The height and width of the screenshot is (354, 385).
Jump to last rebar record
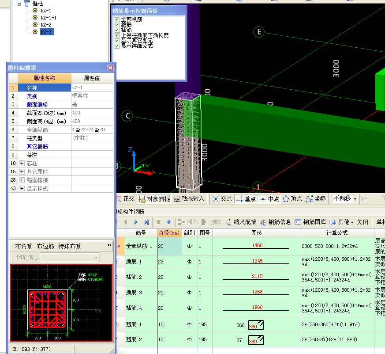(146, 222)
